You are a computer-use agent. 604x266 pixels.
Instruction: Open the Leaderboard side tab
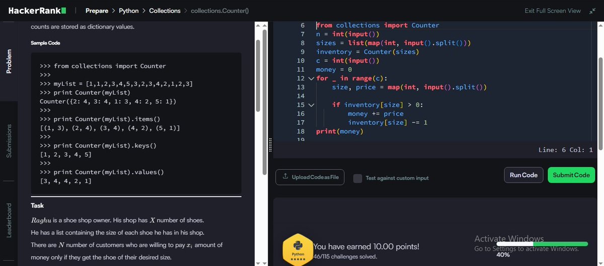pos(9,220)
